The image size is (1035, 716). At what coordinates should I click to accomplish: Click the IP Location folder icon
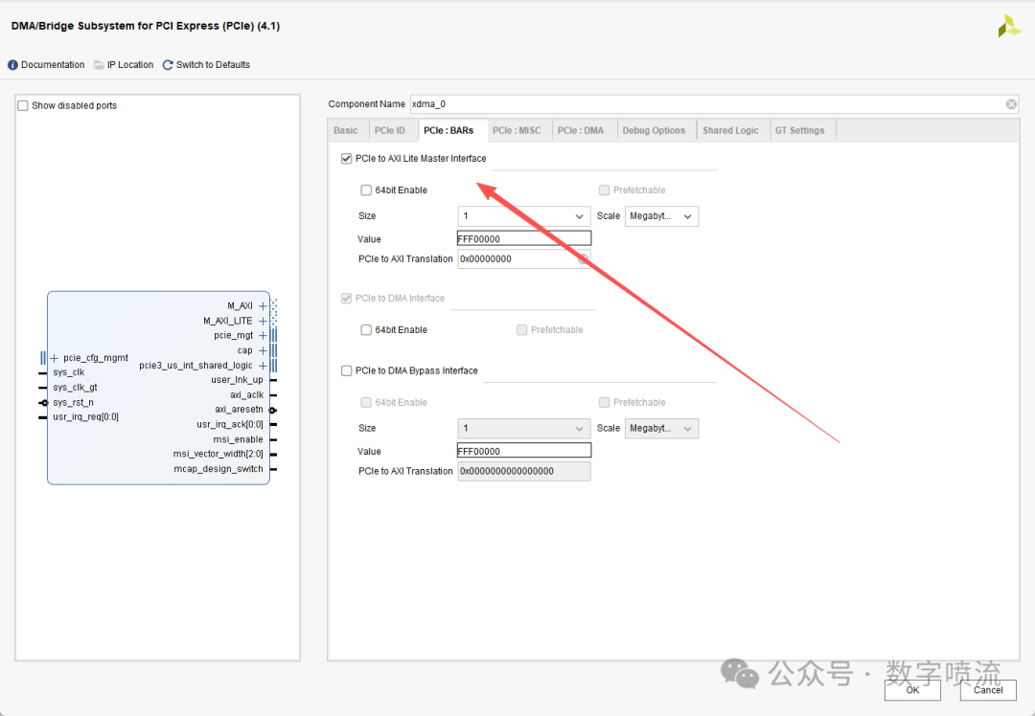click(99, 64)
